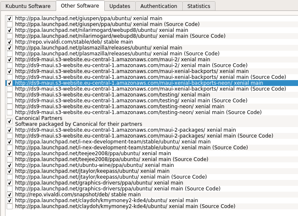This screenshot has width=298, height=216.
Task: Enable the giuspen PPA Source Code checkbox
Action: coord(10,24)
